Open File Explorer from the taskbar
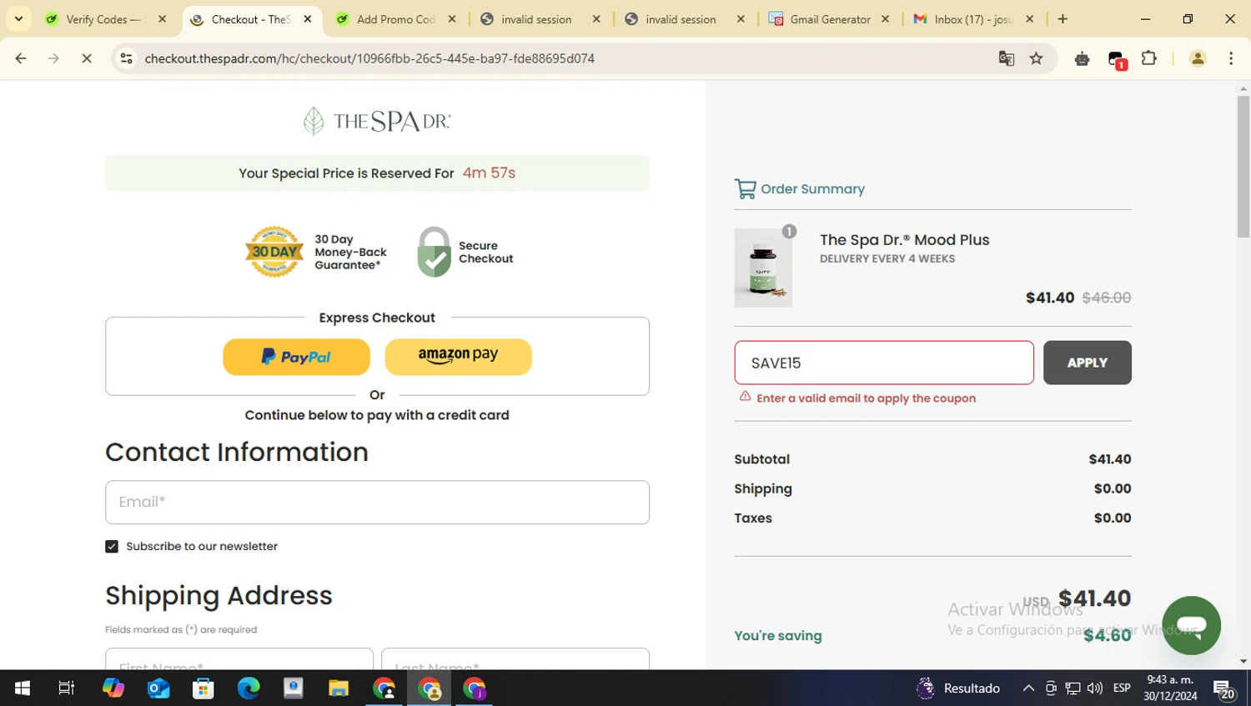 (x=339, y=688)
